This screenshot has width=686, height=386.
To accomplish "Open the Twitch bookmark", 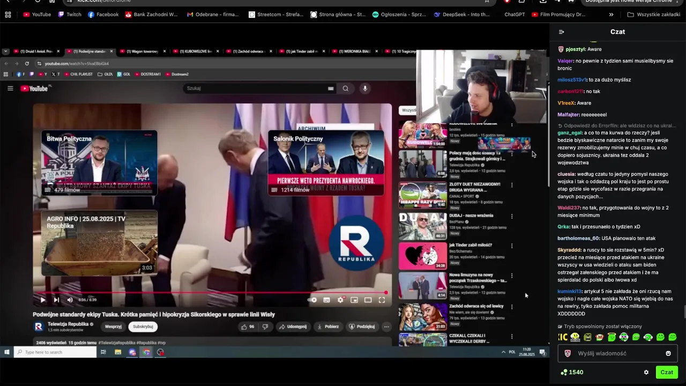I will [x=69, y=14].
